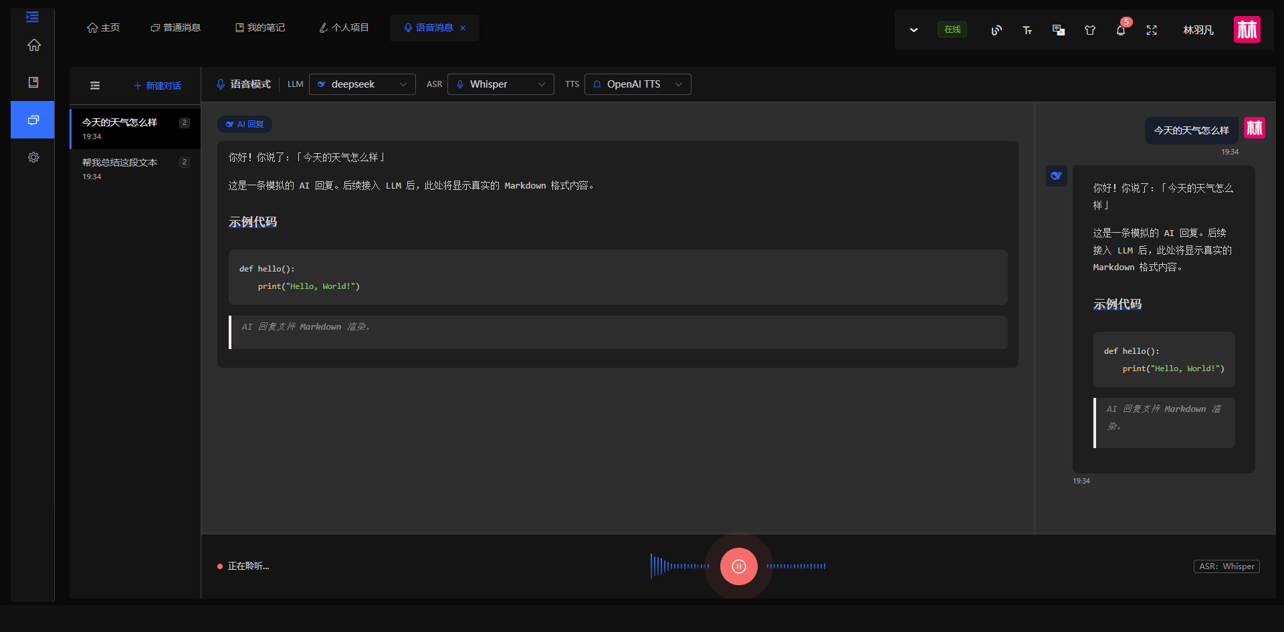Click the 正在聆听... status text
Screen dimensions: 1284x632
coord(248,566)
